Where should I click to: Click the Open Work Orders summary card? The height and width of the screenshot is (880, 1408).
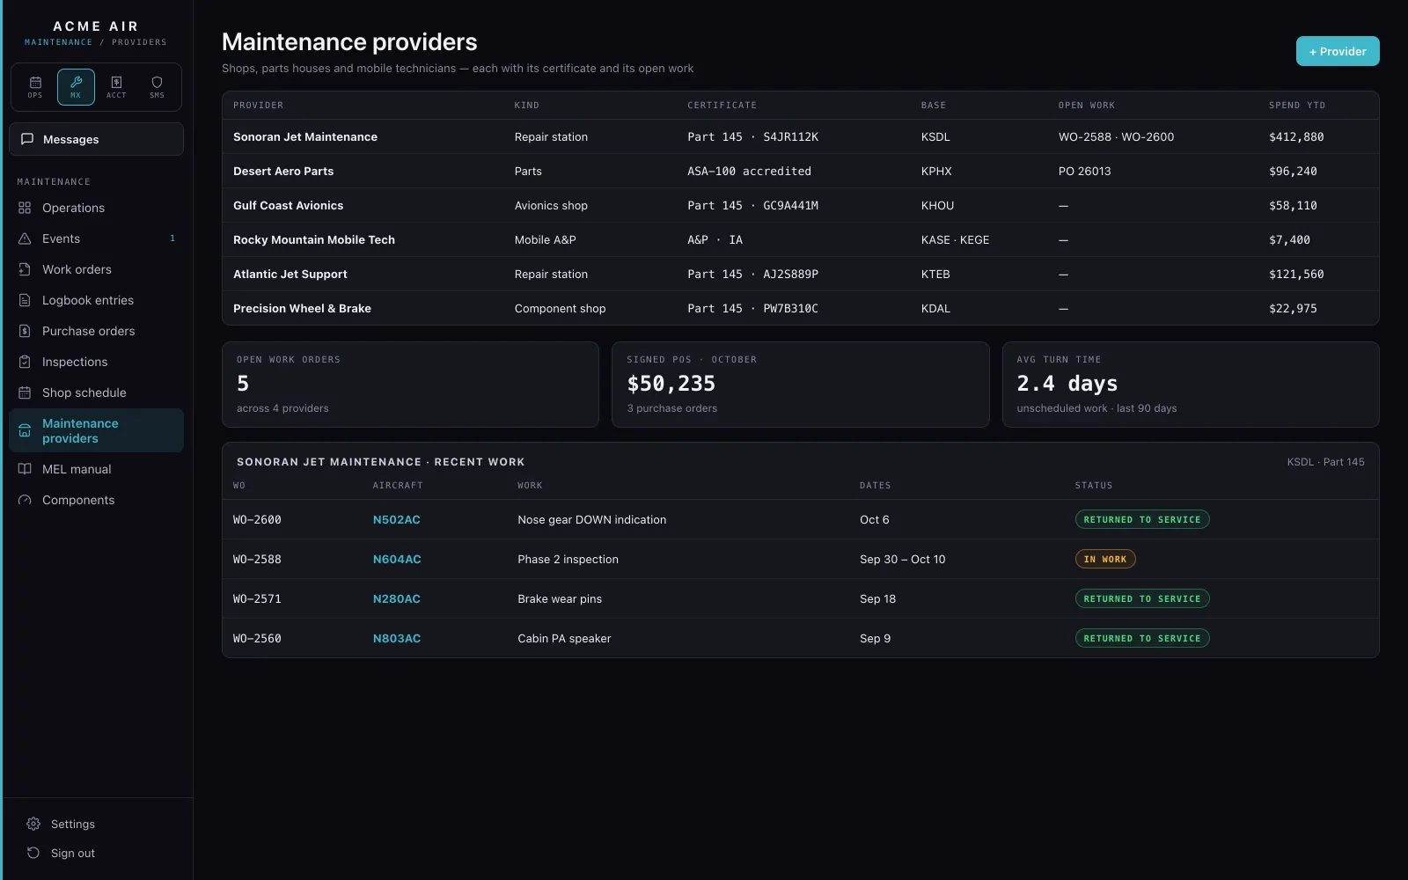tap(410, 385)
